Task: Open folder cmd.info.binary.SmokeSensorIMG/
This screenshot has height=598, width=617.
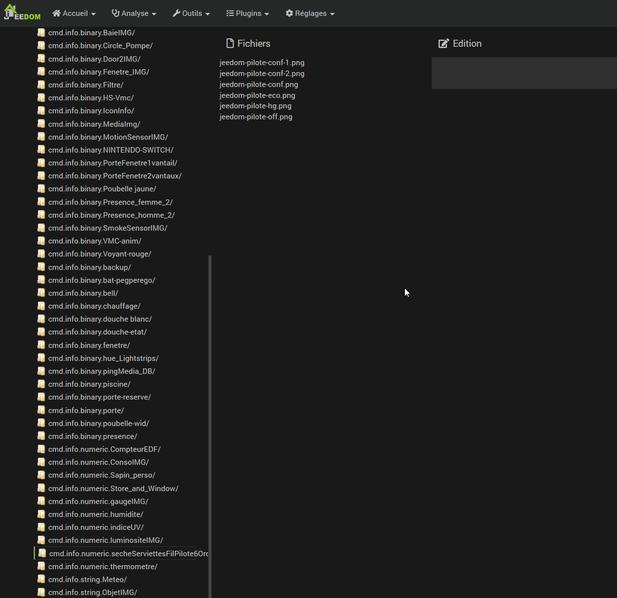Action: pos(107,228)
